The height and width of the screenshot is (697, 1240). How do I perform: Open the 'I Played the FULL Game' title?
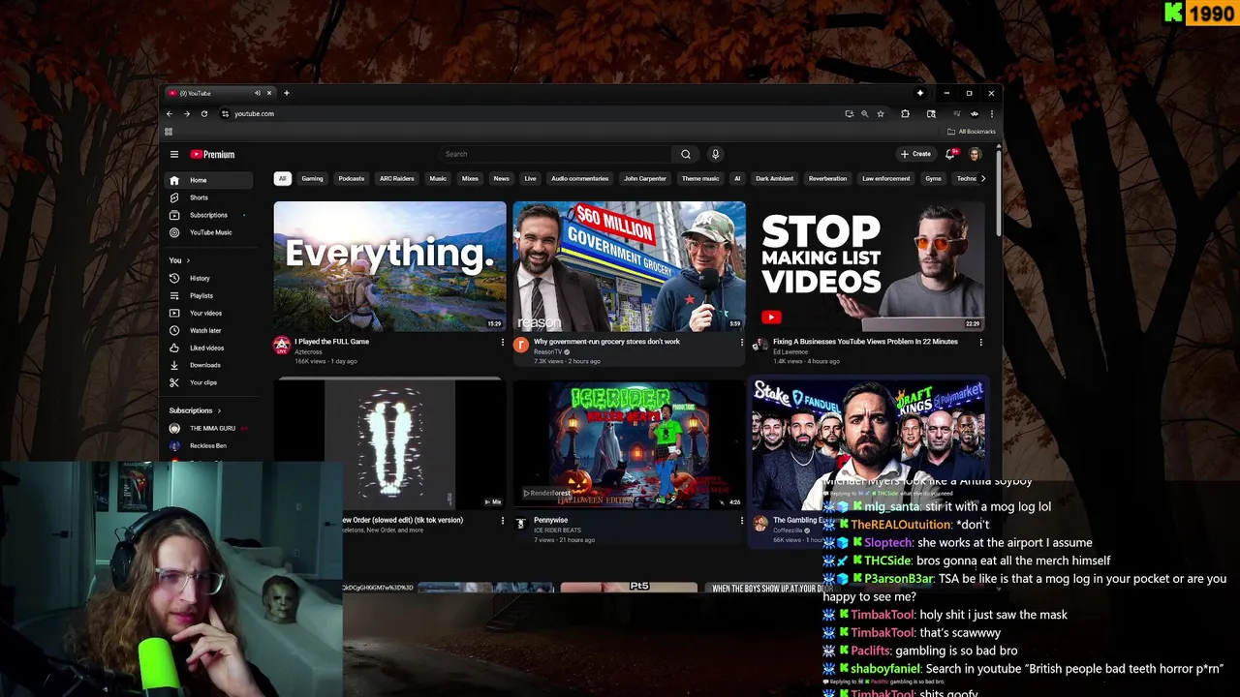[332, 342]
